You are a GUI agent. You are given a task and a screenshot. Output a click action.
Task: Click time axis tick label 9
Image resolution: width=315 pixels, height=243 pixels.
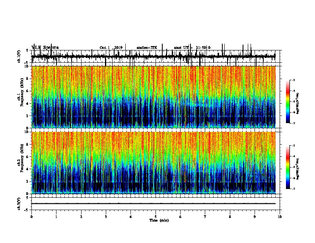click(x=255, y=217)
